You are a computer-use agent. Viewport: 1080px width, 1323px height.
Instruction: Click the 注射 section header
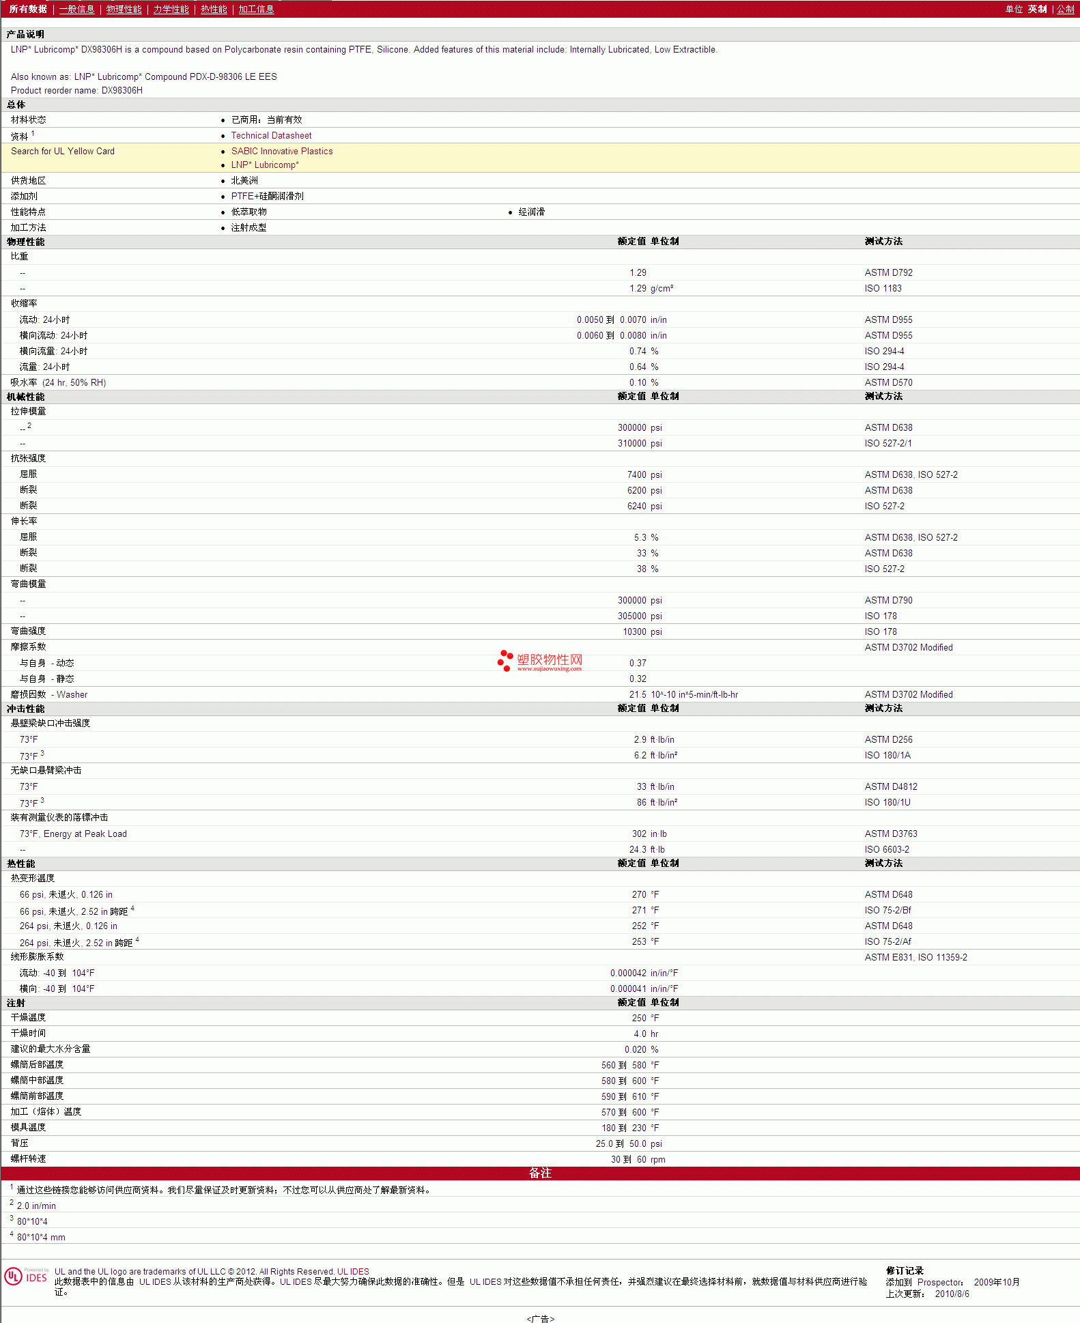[16, 1004]
